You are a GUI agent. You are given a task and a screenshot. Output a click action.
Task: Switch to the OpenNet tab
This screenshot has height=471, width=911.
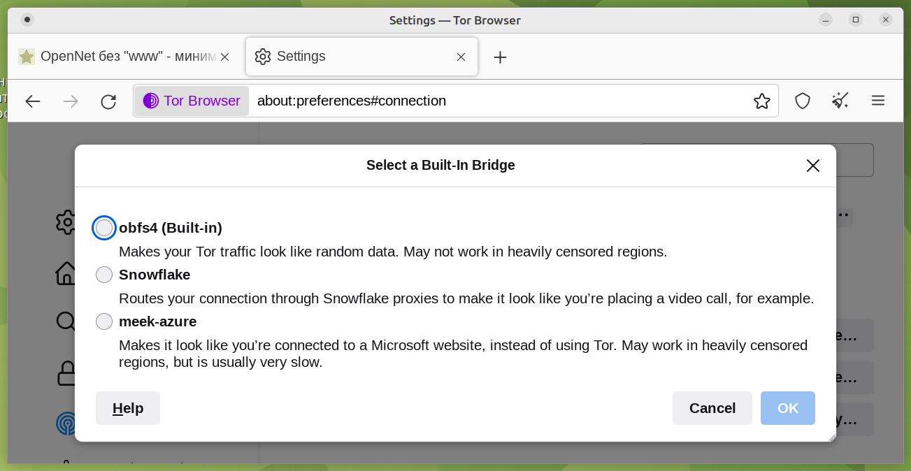point(119,57)
